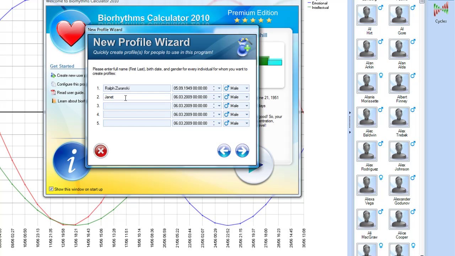The image size is (455, 256).
Task: Click the splitter handle left of profiles panel
Action: pyautogui.click(x=350, y=122)
